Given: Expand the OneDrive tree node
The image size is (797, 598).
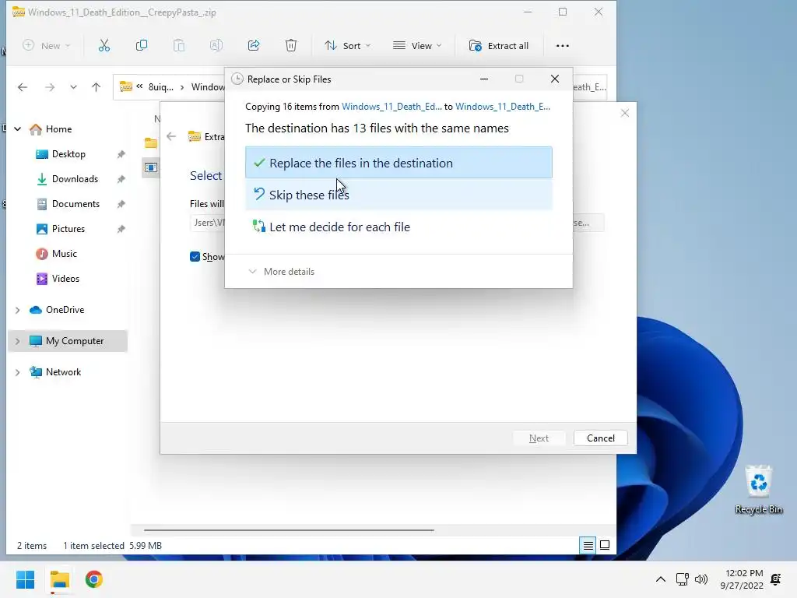Looking at the screenshot, I should coord(18,310).
